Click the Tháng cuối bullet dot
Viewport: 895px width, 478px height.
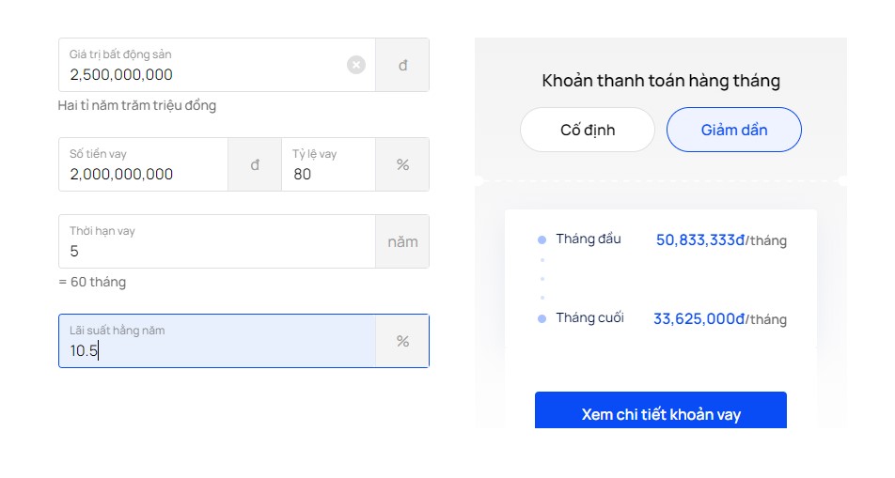click(542, 319)
